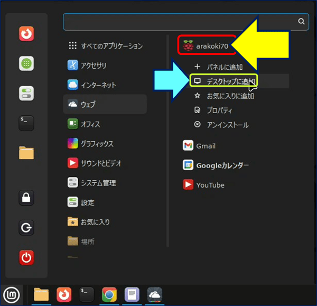Click the Linux Mint menu button
Viewport: 317px width, 306px height.
point(12,295)
